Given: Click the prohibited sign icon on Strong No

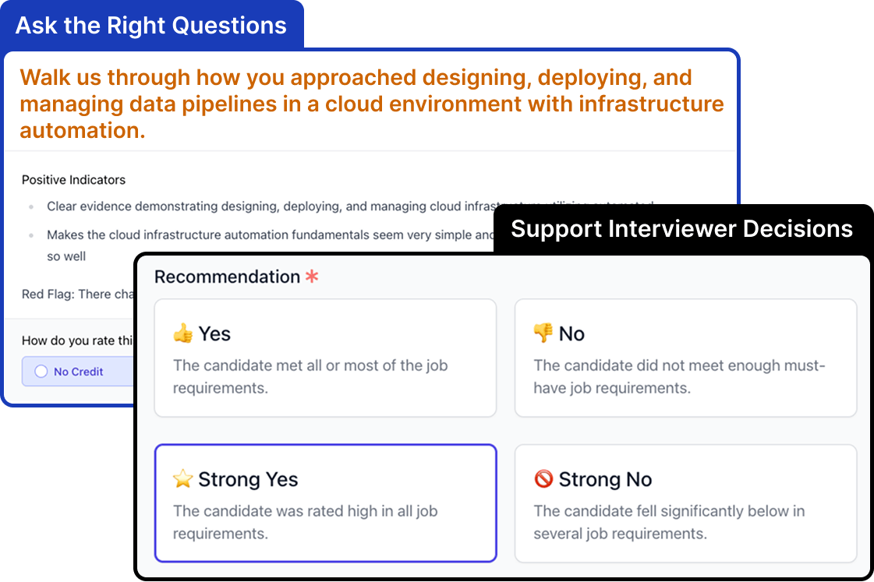Looking at the screenshot, I should pos(543,478).
